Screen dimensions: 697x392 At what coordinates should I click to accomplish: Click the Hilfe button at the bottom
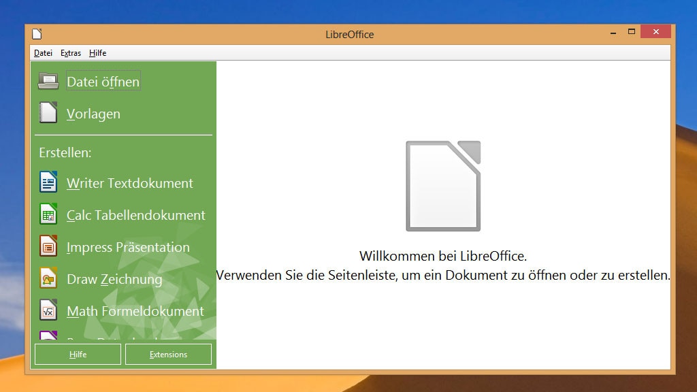pyautogui.click(x=77, y=354)
